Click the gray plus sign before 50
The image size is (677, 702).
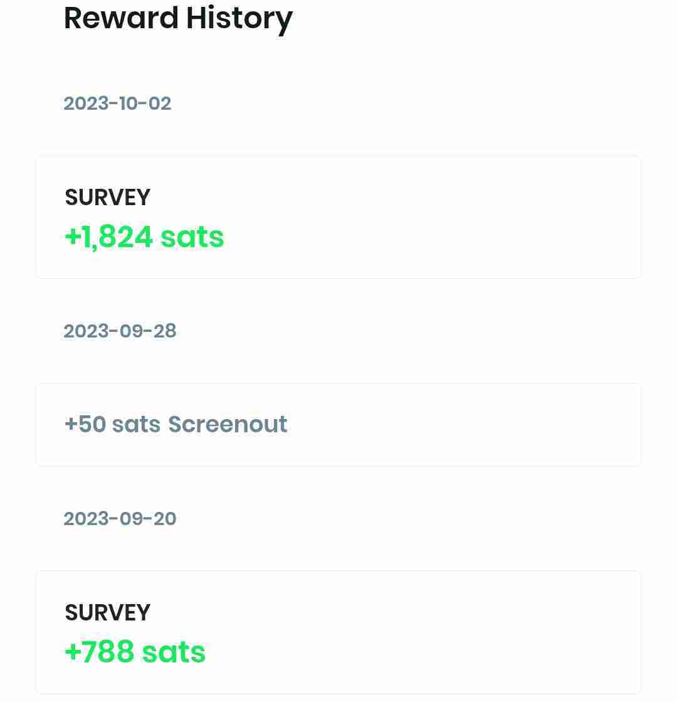[71, 425]
